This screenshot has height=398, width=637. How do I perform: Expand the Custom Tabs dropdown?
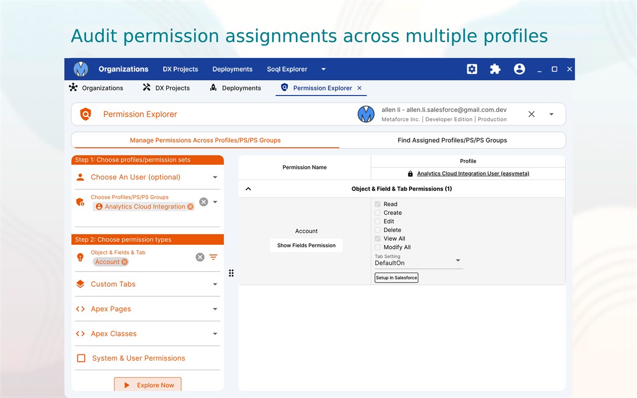(x=215, y=284)
